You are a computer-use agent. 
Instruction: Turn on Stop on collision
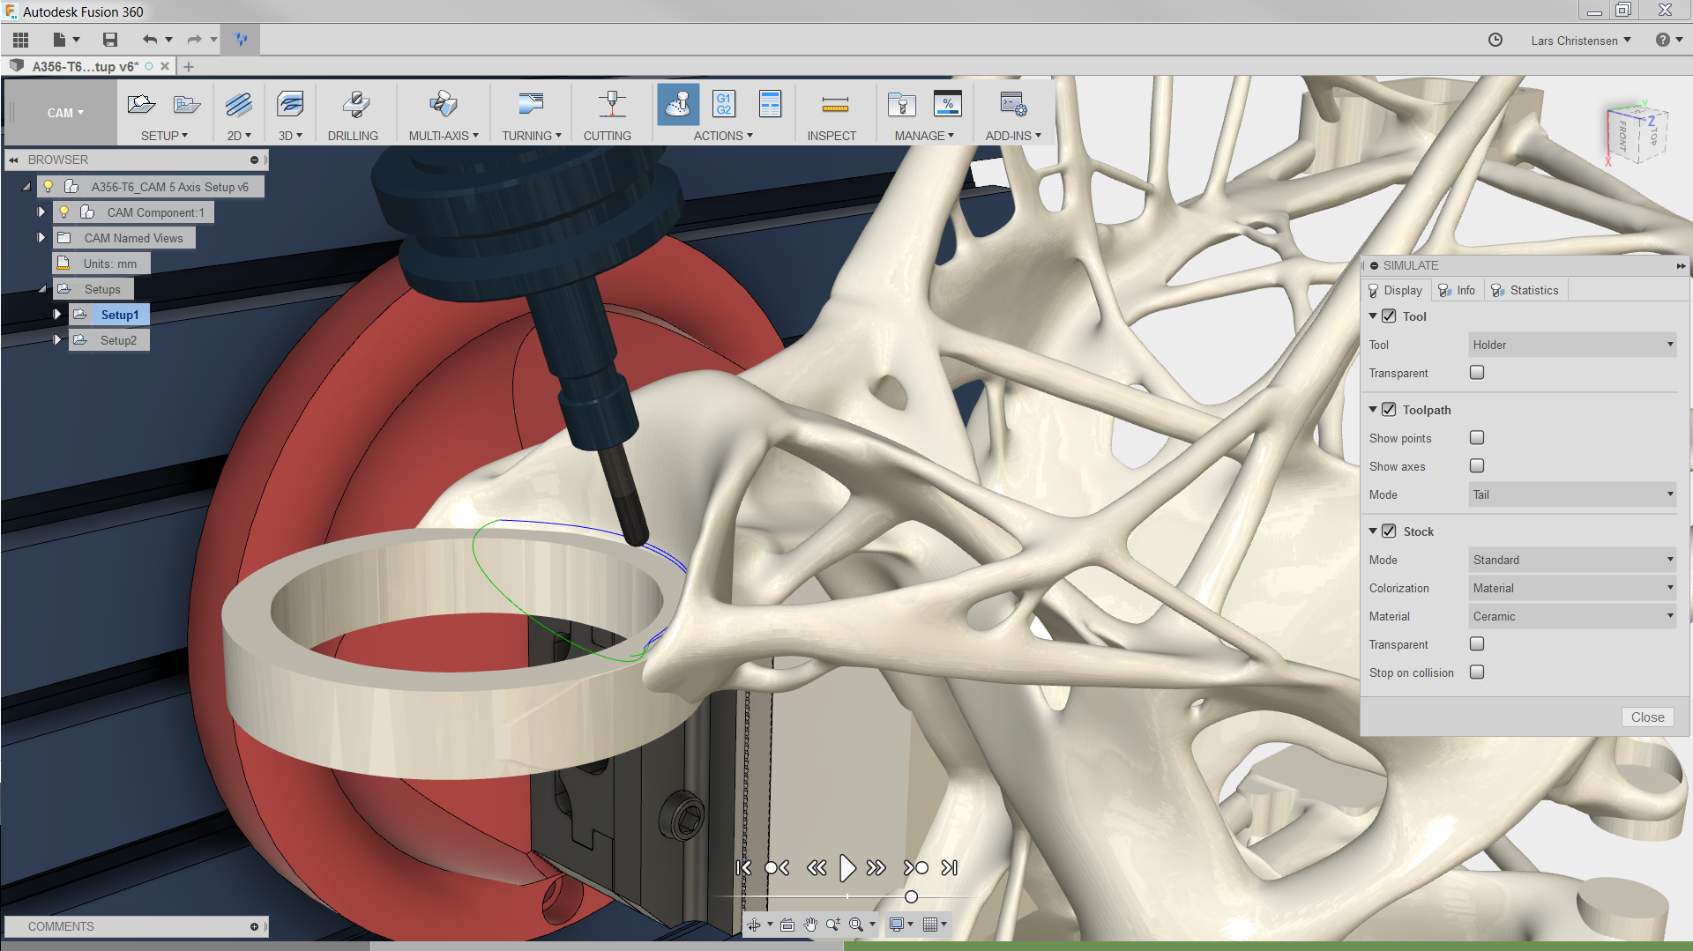(1477, 672)
